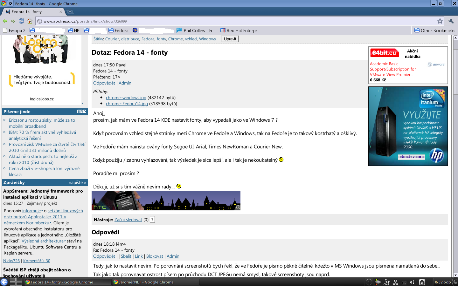Open the Phil Collins bookmark
The height and width of the screenshot is (286, 458).
click(196, 31)
